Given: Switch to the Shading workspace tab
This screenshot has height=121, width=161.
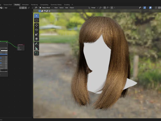Looking at the screenshot, I should pyautogui.click(x=17, y=5).
